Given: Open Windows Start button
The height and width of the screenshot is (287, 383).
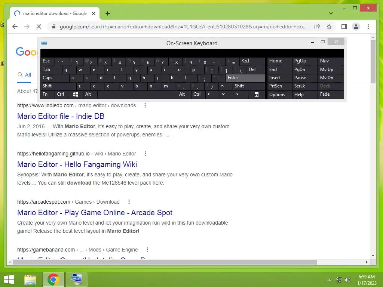Looking at the screenshot, I should coord(9,280).
